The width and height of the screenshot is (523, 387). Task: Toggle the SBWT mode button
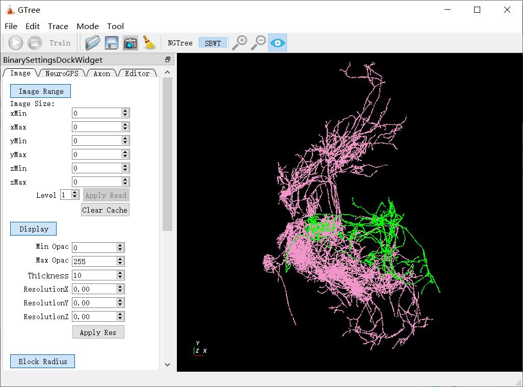coord(213,43)
